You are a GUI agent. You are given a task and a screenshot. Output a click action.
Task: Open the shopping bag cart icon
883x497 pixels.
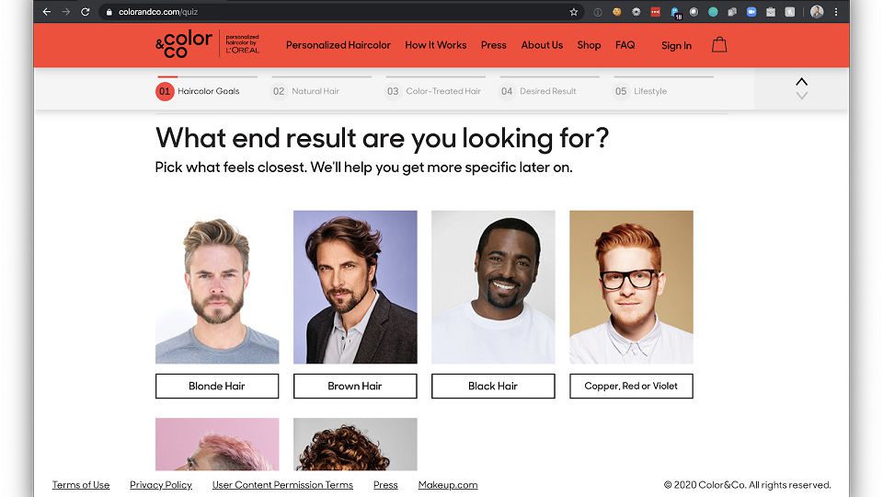pos(719,44)
